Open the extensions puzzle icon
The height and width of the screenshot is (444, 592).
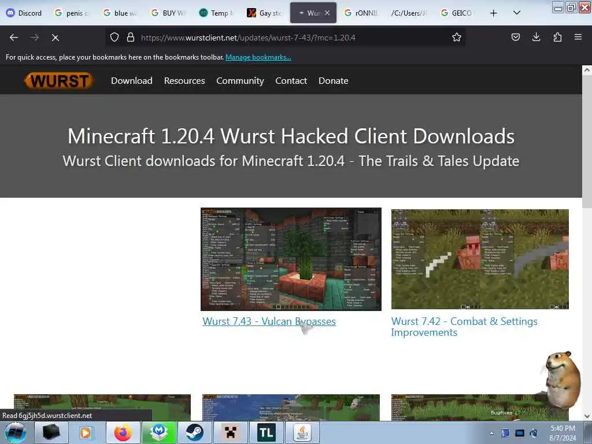coord(557,37)
